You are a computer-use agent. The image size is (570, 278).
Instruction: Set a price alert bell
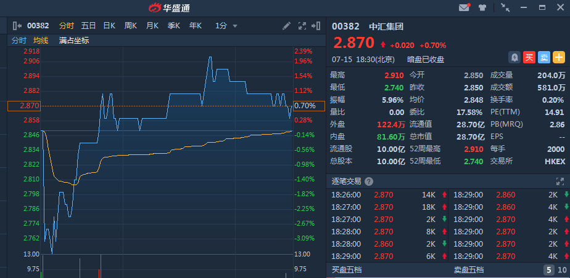[514, 57]
